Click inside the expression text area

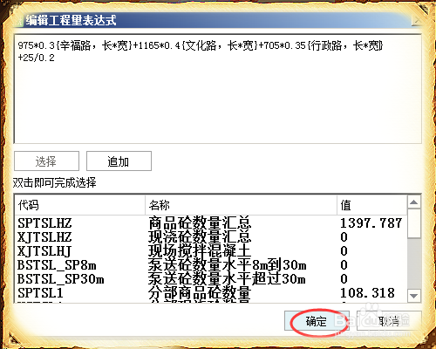click(218, 89)
